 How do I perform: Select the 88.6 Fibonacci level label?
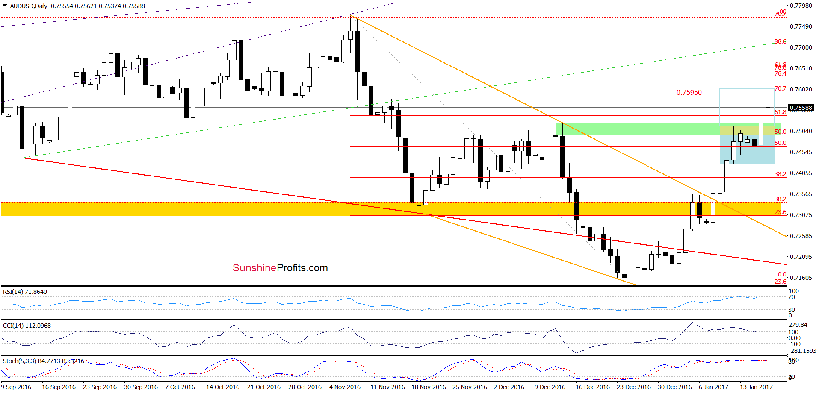[780, 41]
